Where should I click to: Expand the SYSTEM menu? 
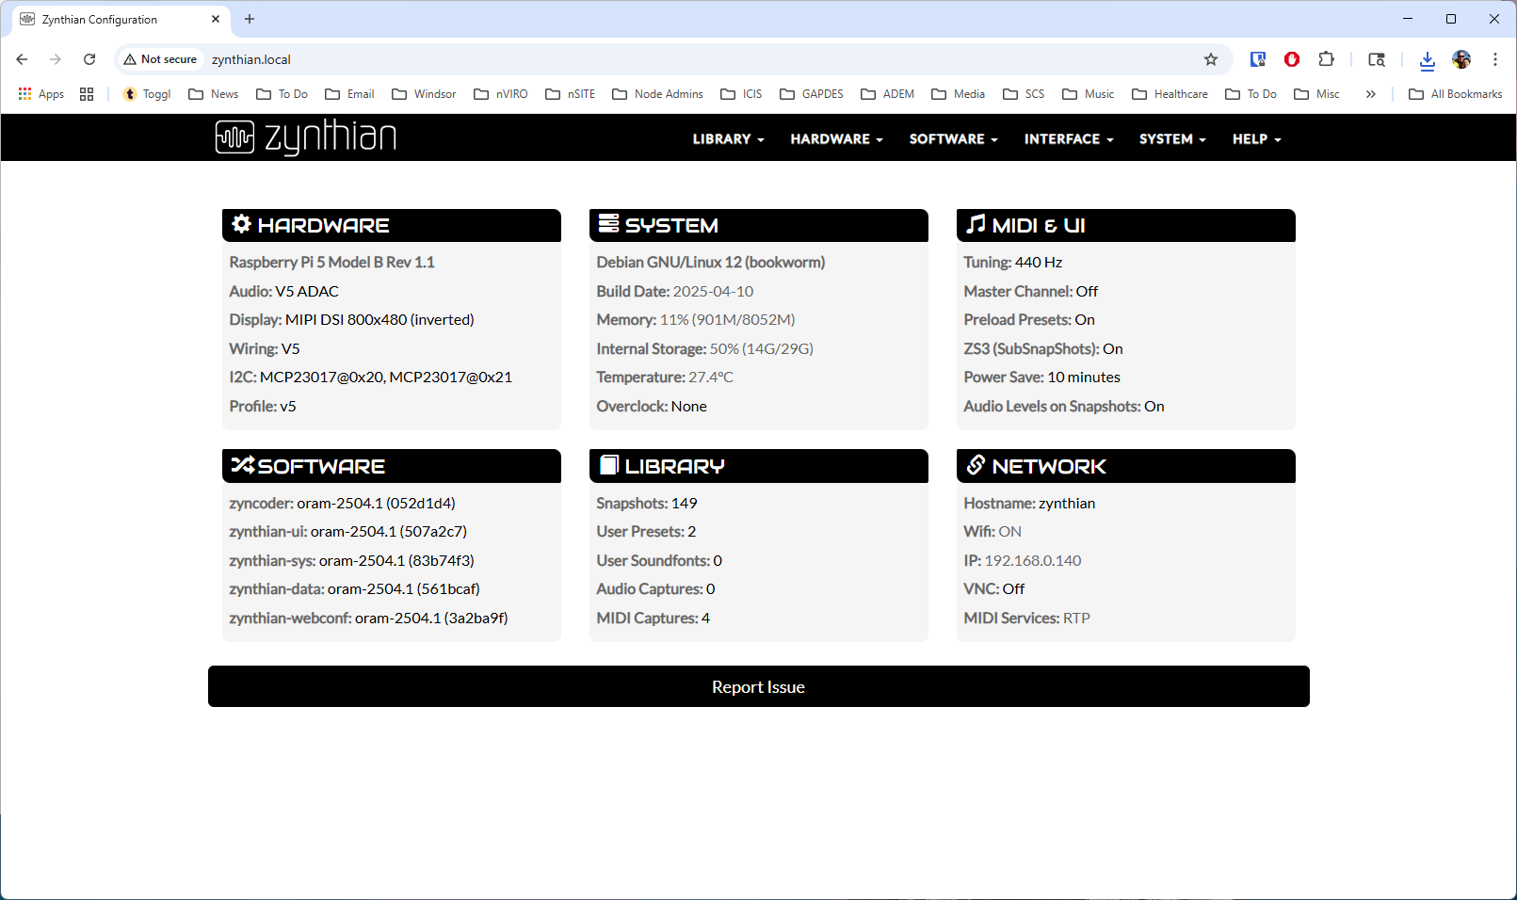pos(1172,138)
